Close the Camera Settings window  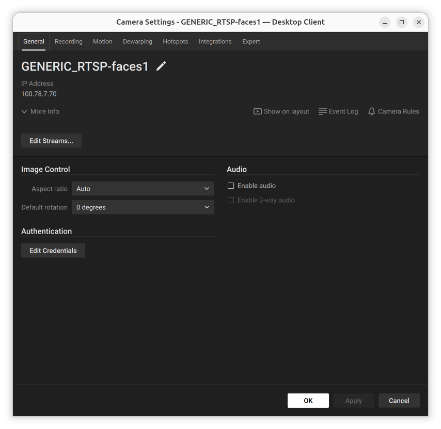418,22
